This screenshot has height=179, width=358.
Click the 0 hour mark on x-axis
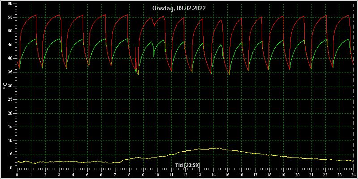click(x=17, y=175)
